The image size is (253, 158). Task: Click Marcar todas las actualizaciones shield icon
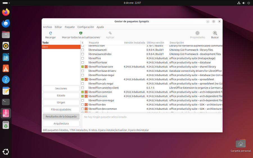point(81,33)
